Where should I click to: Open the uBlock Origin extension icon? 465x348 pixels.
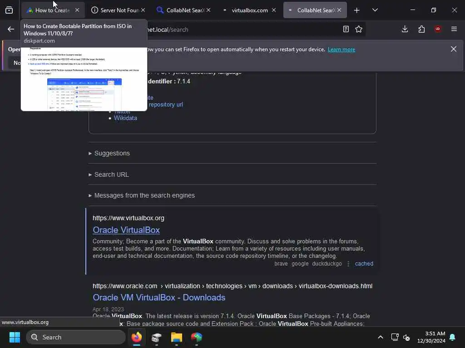tap(438, 29)
